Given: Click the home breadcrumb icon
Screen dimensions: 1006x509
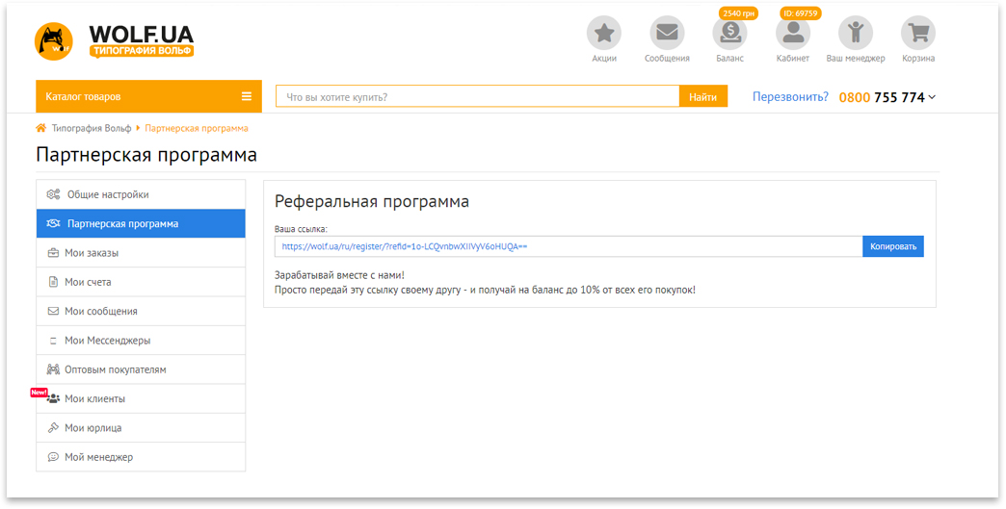Looking at the screenshot, I should [x=41, y=128].
